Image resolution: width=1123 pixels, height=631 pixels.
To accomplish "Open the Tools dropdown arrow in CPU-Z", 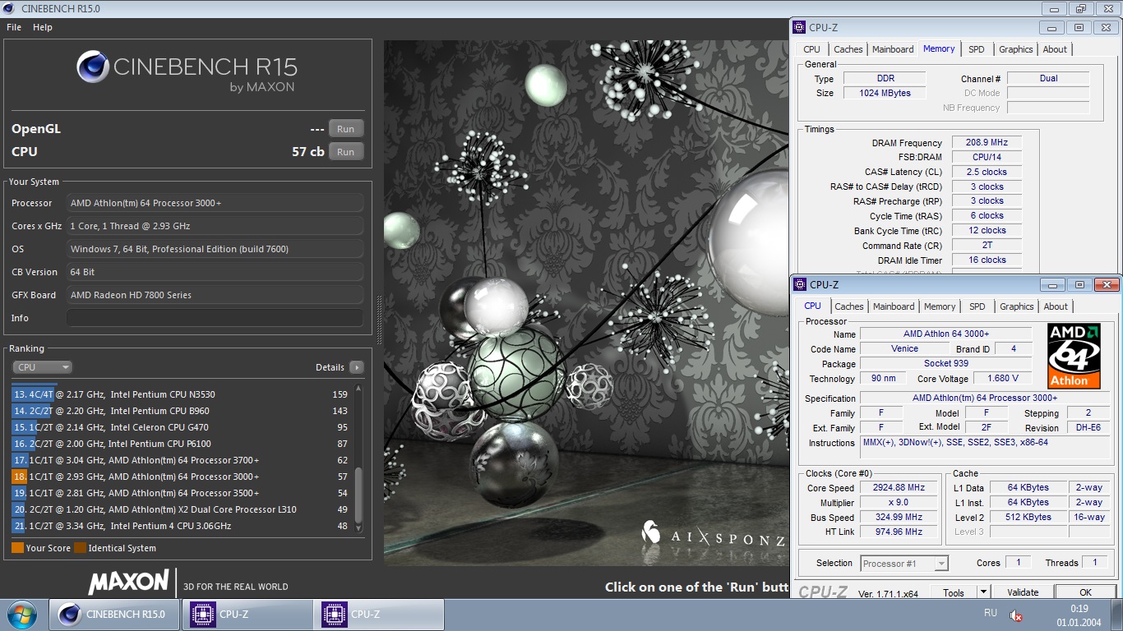I will 982,592.
